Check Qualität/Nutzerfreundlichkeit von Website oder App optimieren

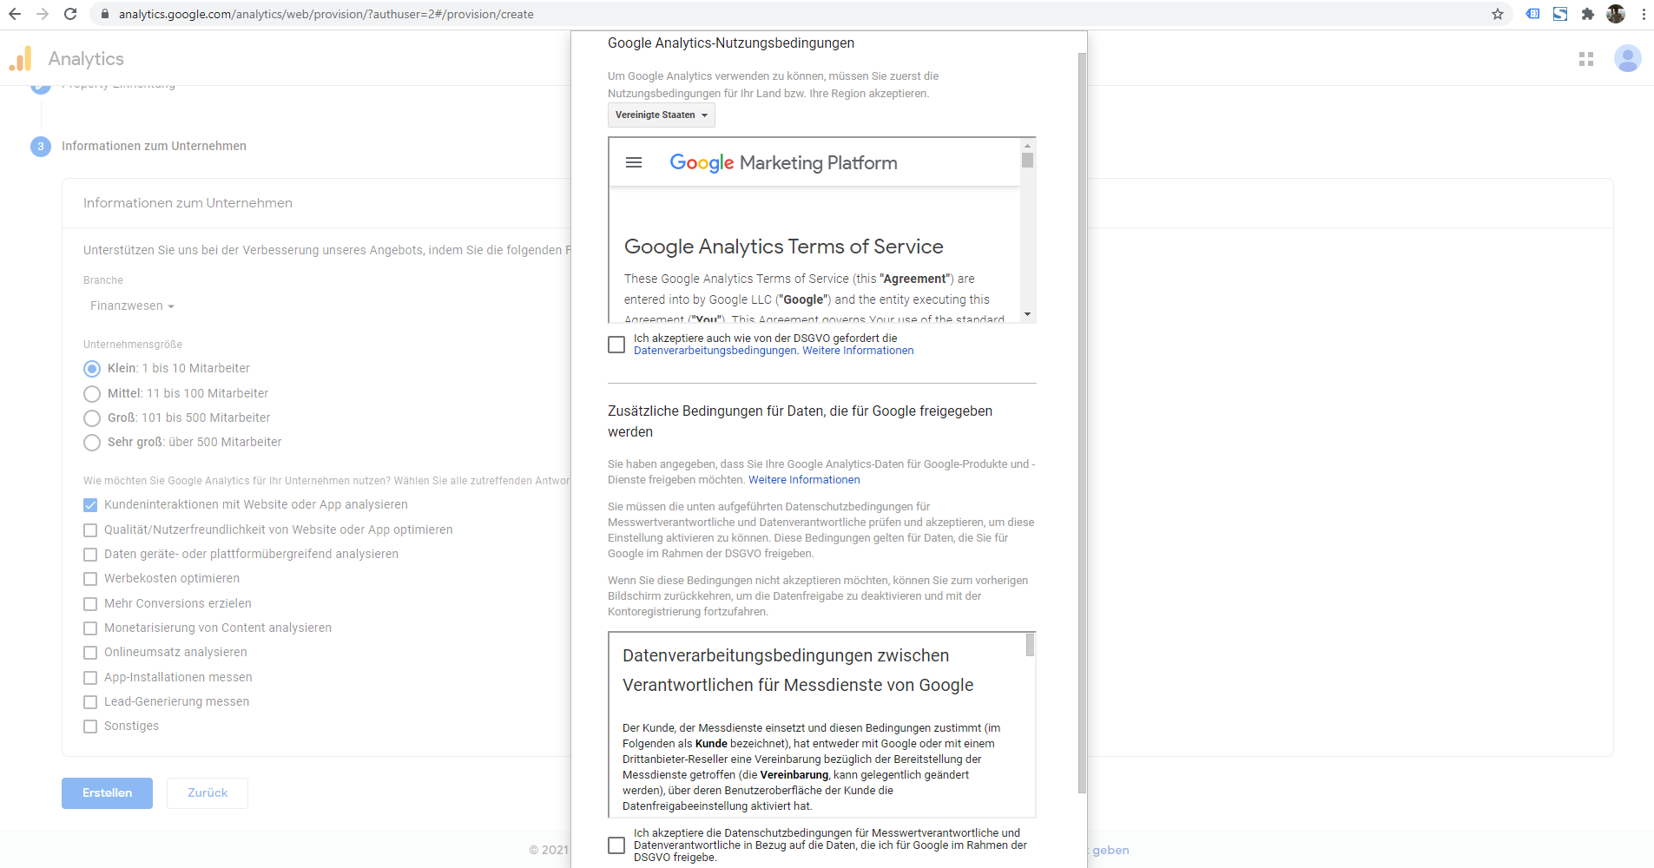click(90, 530)
